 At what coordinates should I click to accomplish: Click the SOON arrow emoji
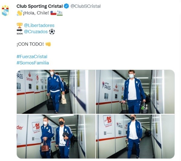20,32
